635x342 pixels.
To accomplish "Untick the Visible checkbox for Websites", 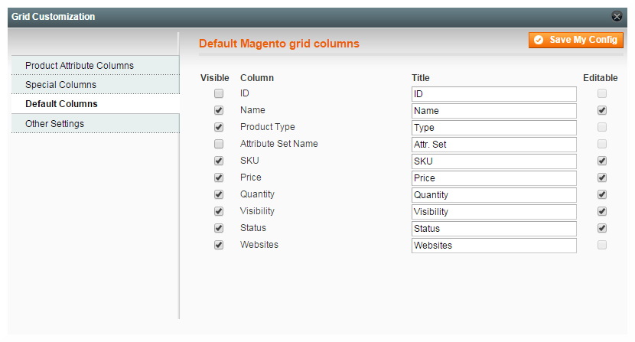I will 219,245.
